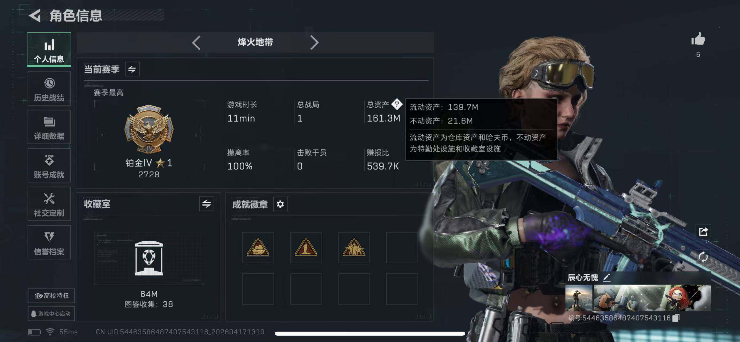Open the collection room showcase thumbnail

(x=149, y=258)
